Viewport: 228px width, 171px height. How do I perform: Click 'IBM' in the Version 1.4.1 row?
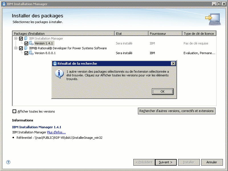point(152,43)
